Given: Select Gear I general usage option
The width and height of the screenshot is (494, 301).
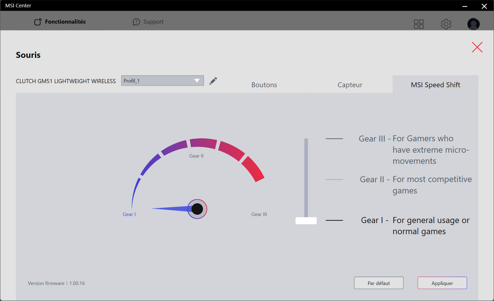Looking at the screenshot, I should (415, 226).
